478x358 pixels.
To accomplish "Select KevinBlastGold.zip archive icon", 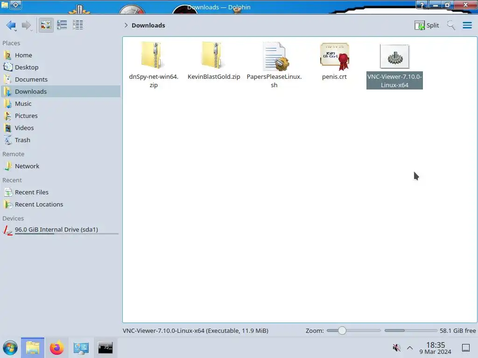I will click(x=213, y=55).
